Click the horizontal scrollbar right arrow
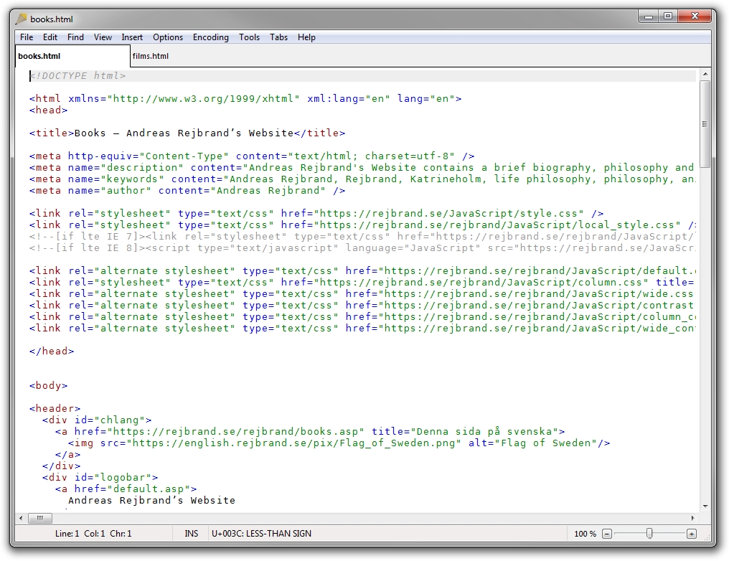This screenshot has width=729, height=561. pos(692,518)
